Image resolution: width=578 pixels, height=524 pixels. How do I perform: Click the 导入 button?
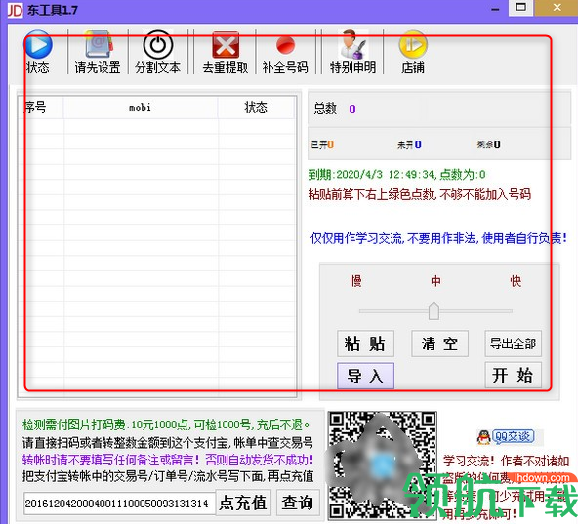365,376
